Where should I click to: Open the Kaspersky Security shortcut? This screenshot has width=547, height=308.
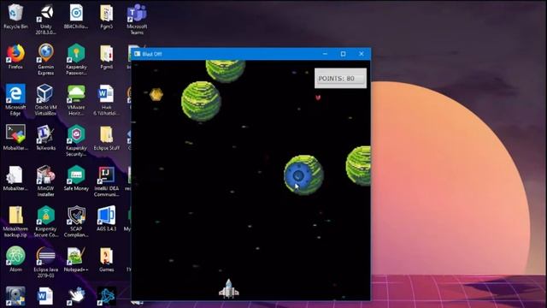[x=76, y=140]
